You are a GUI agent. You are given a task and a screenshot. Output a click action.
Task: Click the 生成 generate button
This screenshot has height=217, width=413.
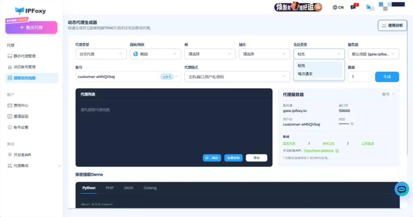(x=387, y=77)
